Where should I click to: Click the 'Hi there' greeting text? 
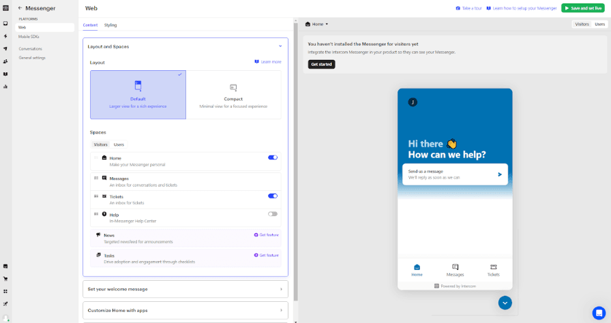tap(426, 144)
